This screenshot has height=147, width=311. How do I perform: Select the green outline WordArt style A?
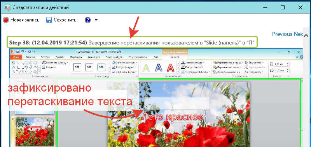146,68
